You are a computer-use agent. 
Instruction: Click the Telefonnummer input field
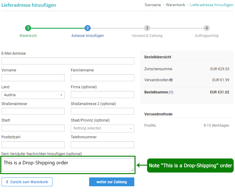click(102, 145)
